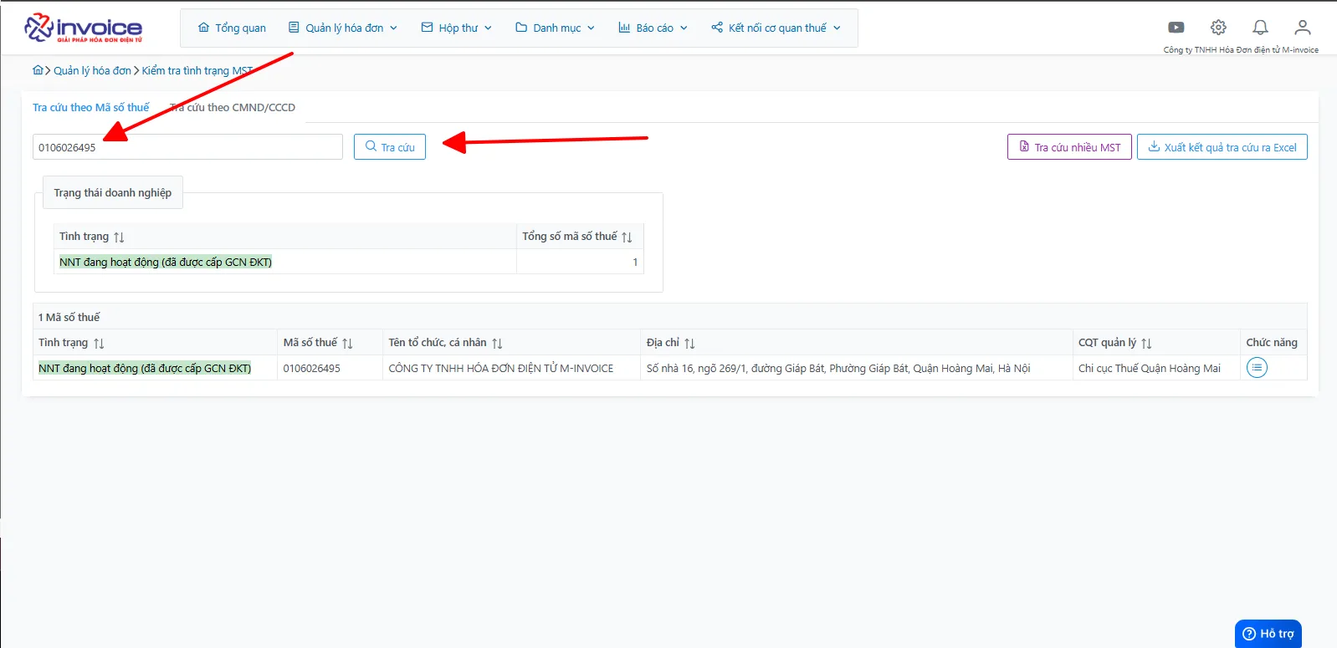Follow the Kiểm tra tình trạng MST breadcrumb
This screenshot has height=648, width=1337.
click(x=197, y=70)
